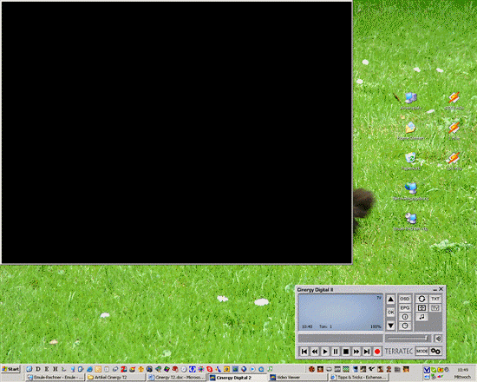Click the blue checkmark tray icon

427,370
